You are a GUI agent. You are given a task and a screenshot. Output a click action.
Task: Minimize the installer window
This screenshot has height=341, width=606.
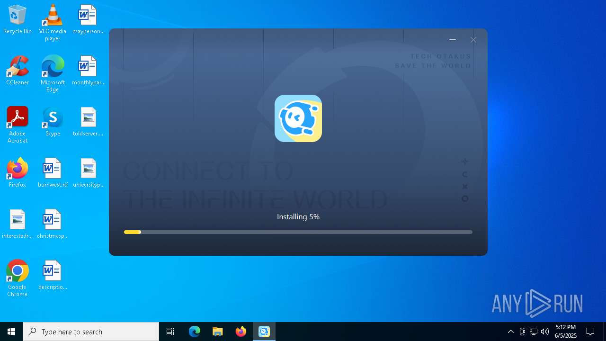(453, 40)
